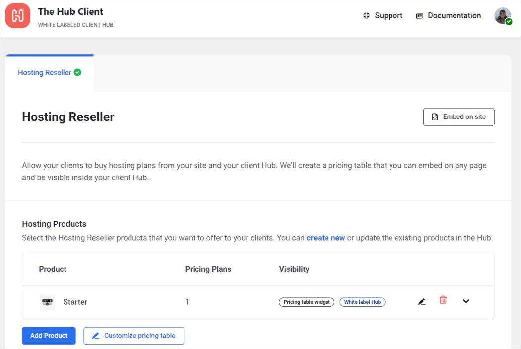Click the Hub Client logo icon
This screenshot has width=521, height=349.
point(17,15)
